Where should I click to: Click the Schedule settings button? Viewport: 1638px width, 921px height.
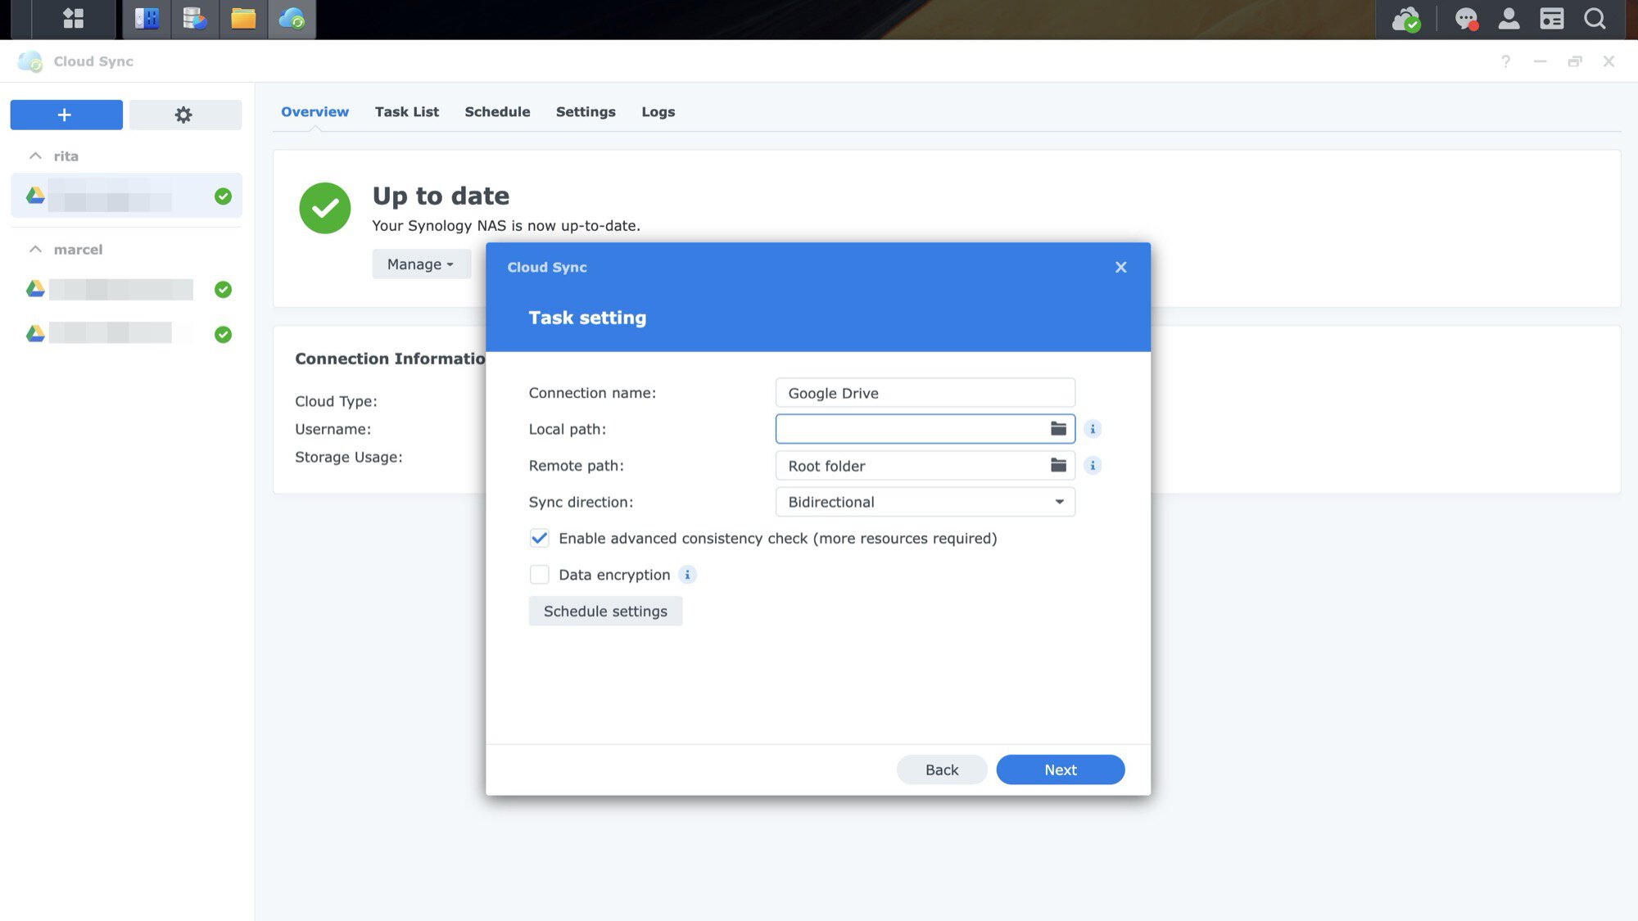click(x=605, y=612)
